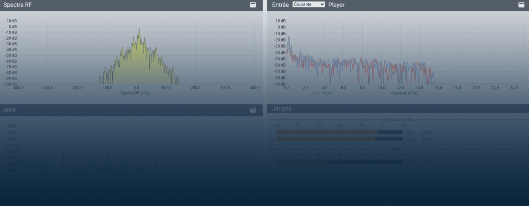529x206 pixels.
Task: Click the Player label in header
Action: pyautogui.click(x=336, y=5)
